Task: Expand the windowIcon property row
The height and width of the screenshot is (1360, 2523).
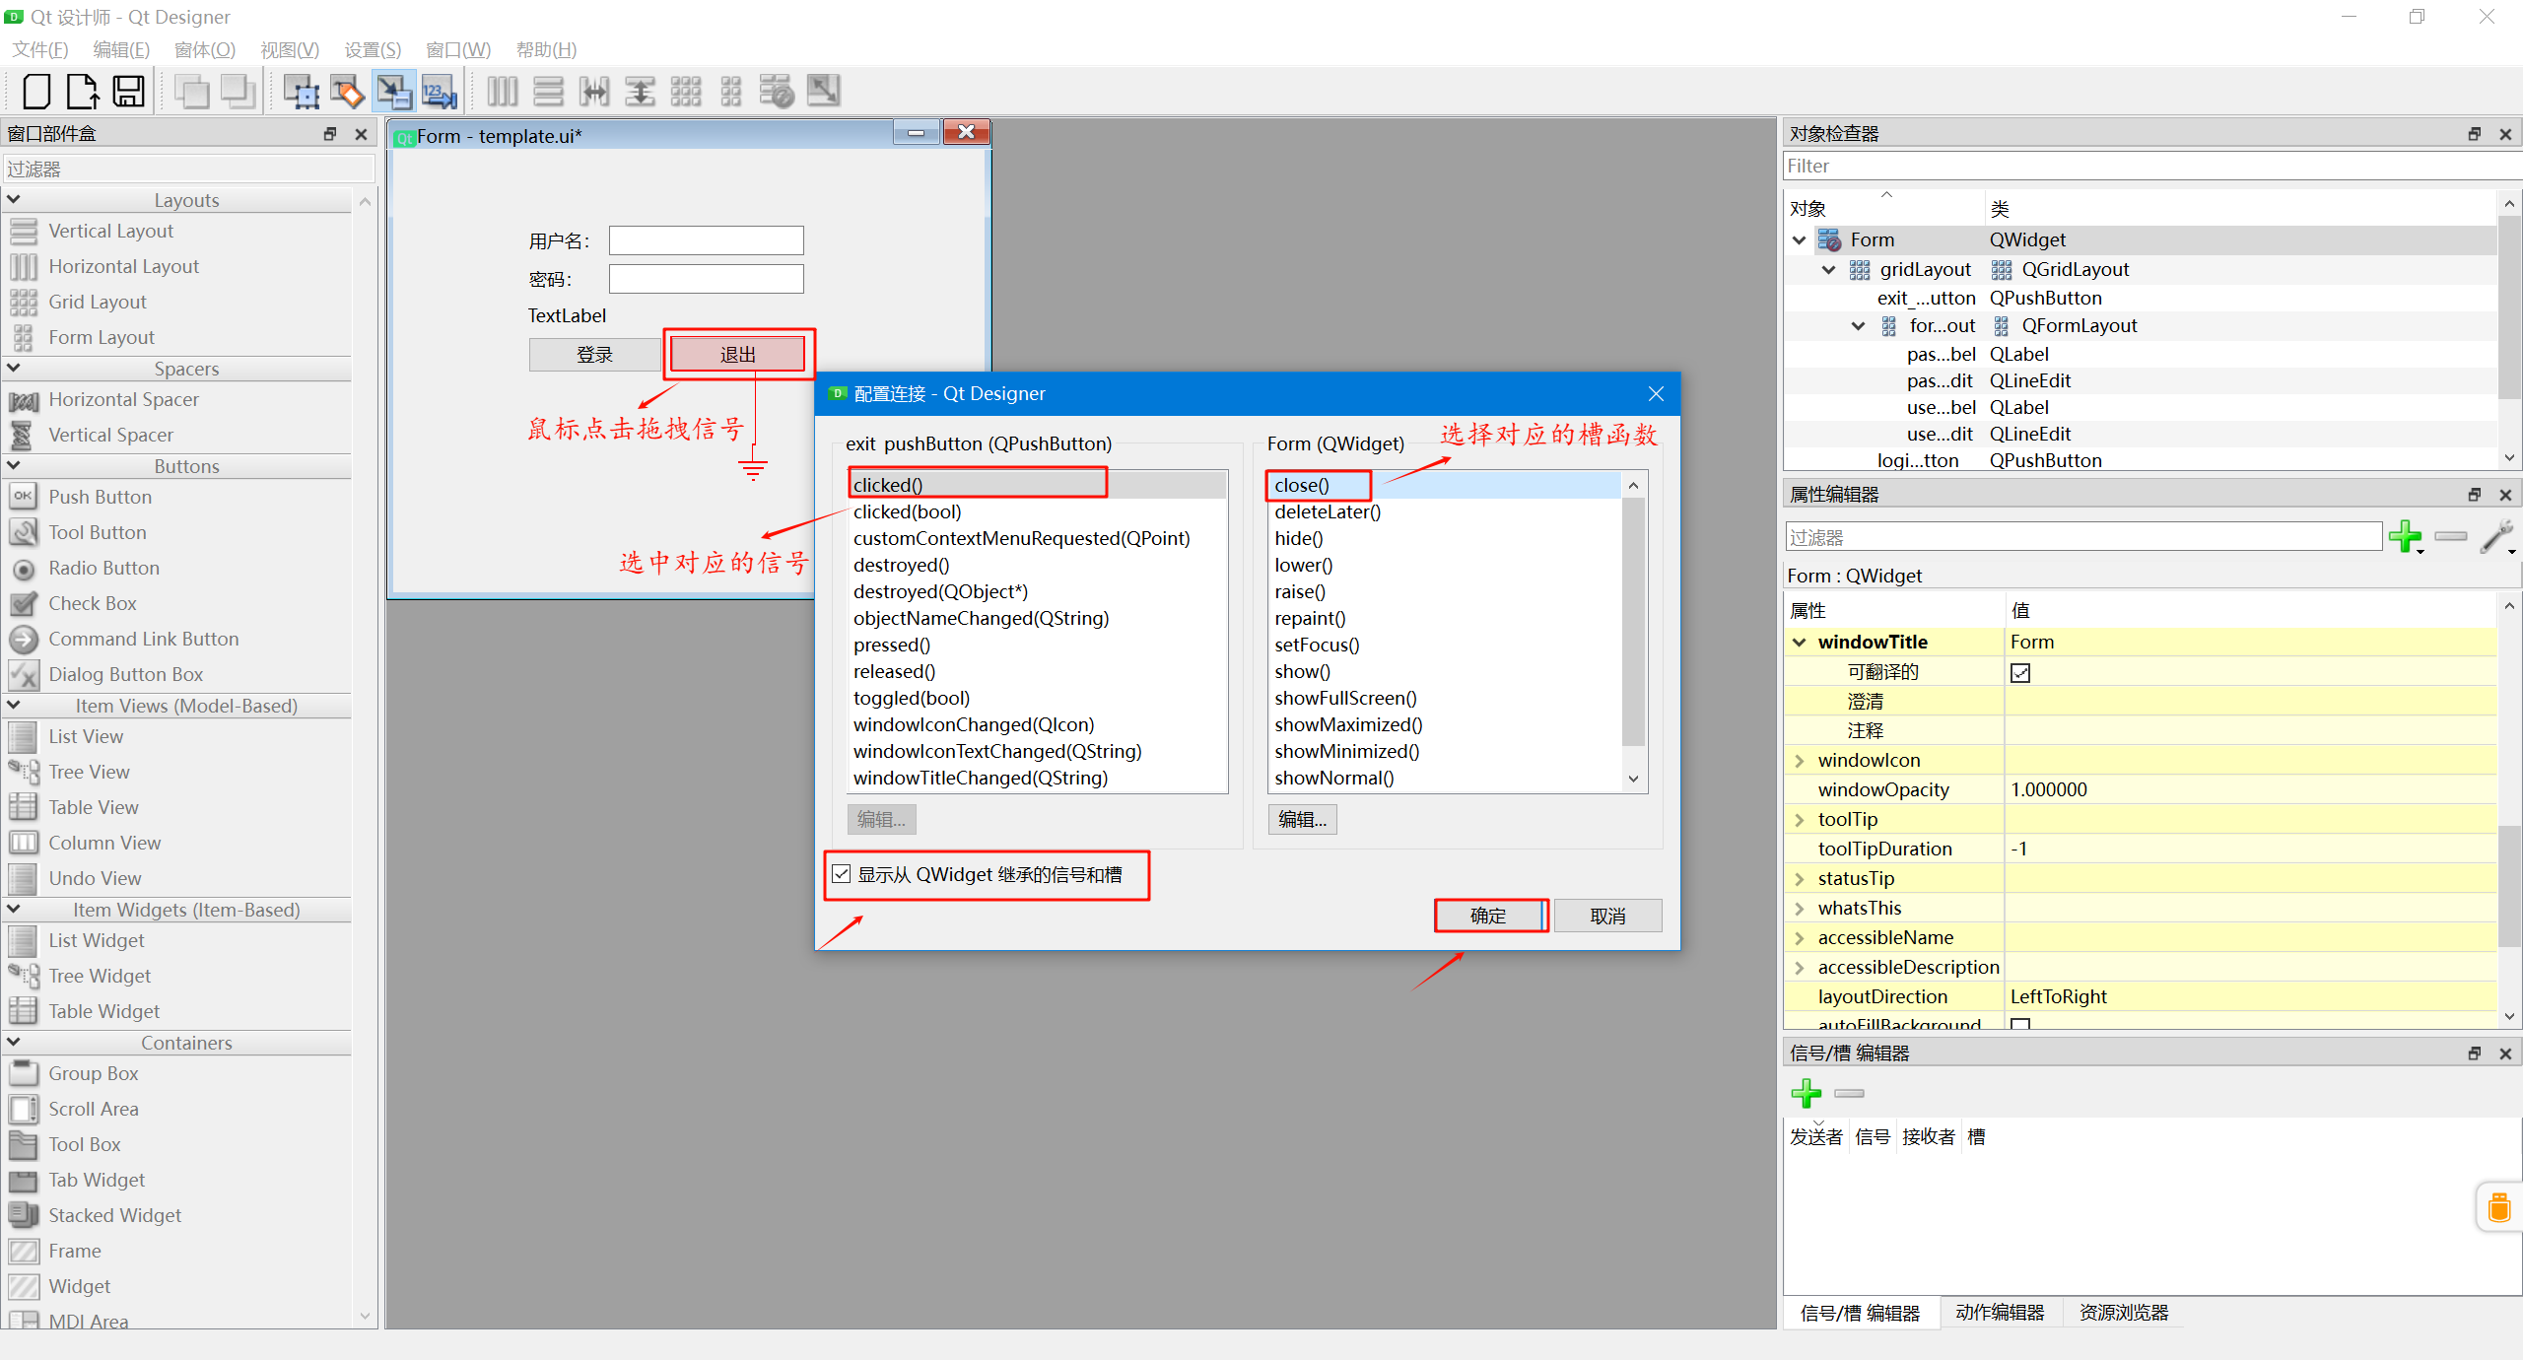Action: (1800, 760)
